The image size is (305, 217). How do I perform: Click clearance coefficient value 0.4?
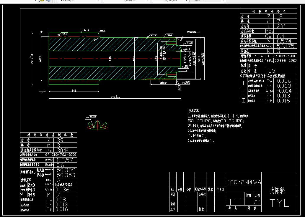[280, 36]
